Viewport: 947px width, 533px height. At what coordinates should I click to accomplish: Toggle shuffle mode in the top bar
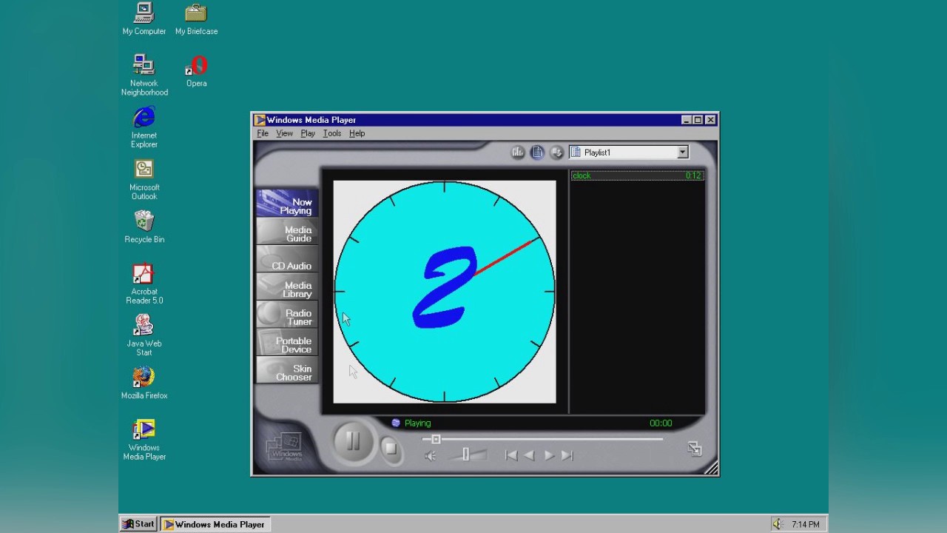point(556,152)
